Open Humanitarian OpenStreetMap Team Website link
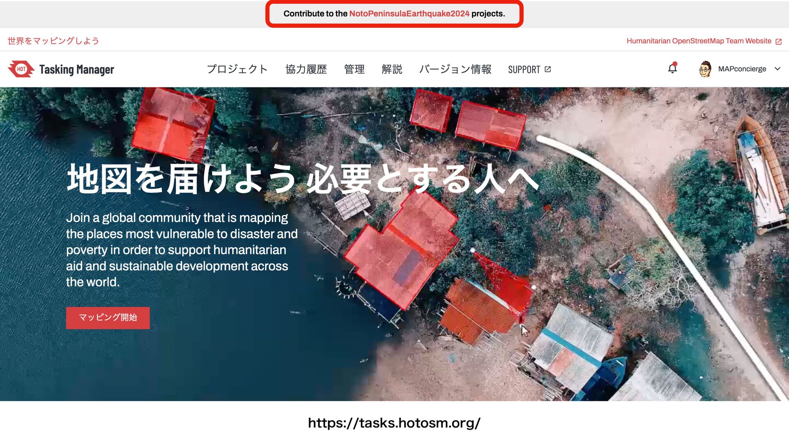This screenshot has width=789, height=444. [x=699, y=41]
